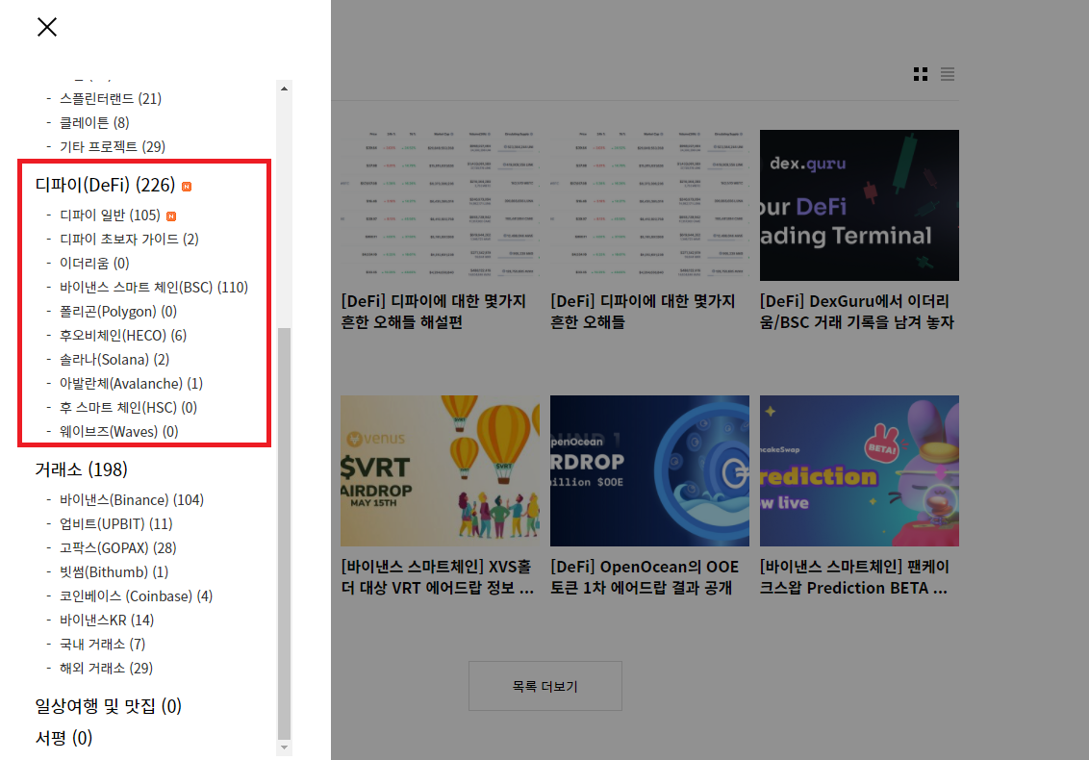
Task: Select 폴리곤(Polygon) (0) subcategory
Action: pos(118,312)
